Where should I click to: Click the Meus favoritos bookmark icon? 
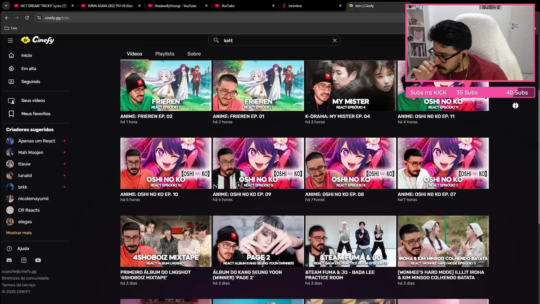11,114
